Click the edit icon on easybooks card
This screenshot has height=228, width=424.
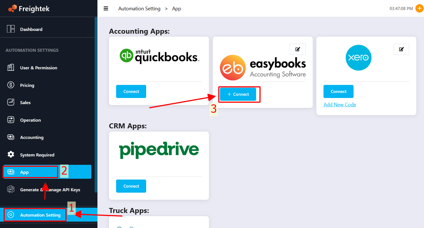[x=298, y=49]
